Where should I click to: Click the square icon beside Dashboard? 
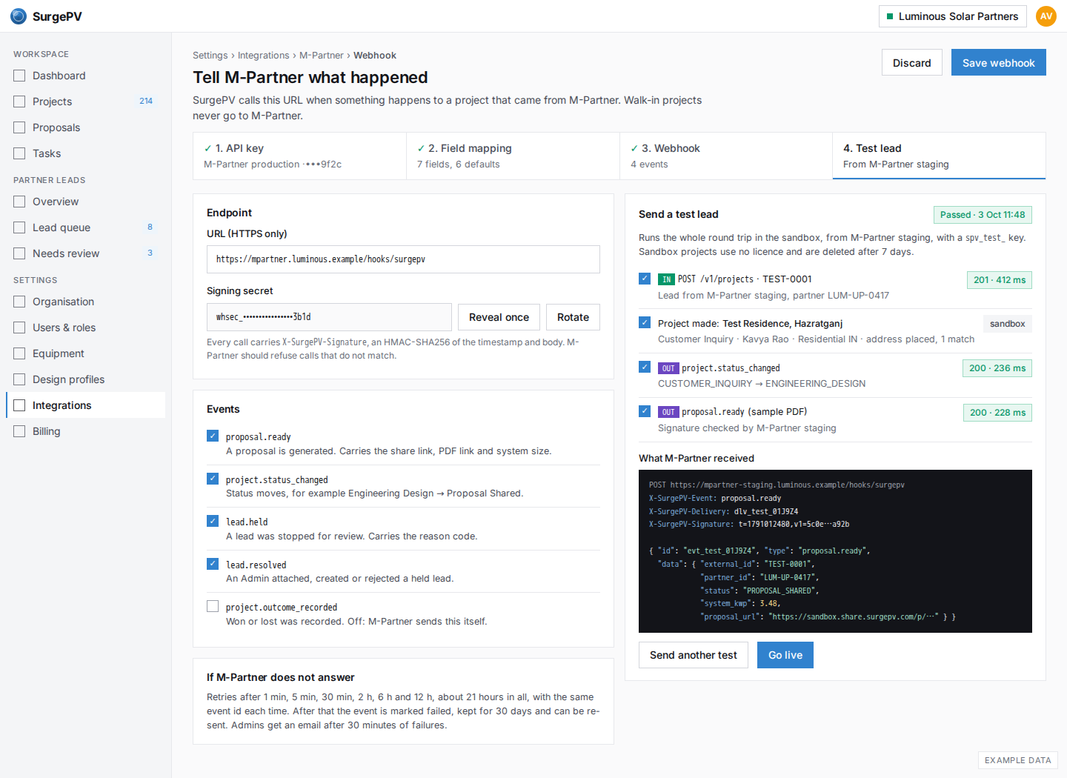pyautogui.click(x=19, y=76)
